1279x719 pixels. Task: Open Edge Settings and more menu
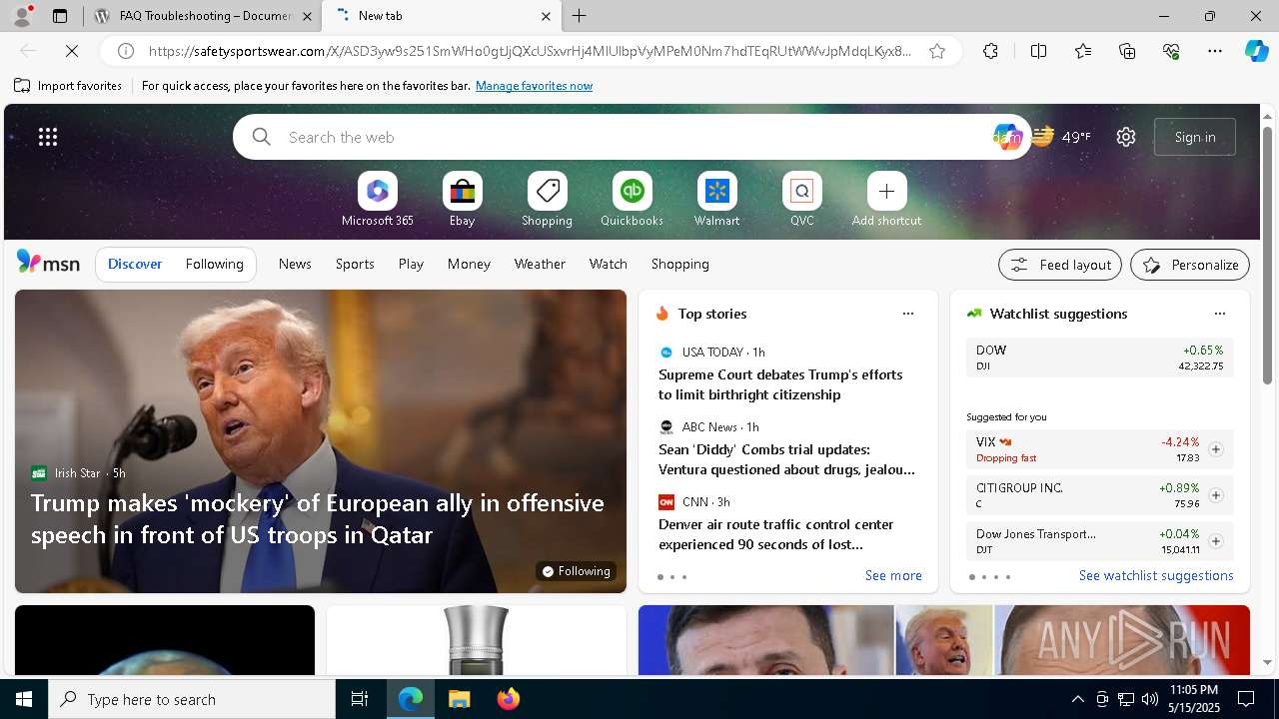pos(1215,51)
